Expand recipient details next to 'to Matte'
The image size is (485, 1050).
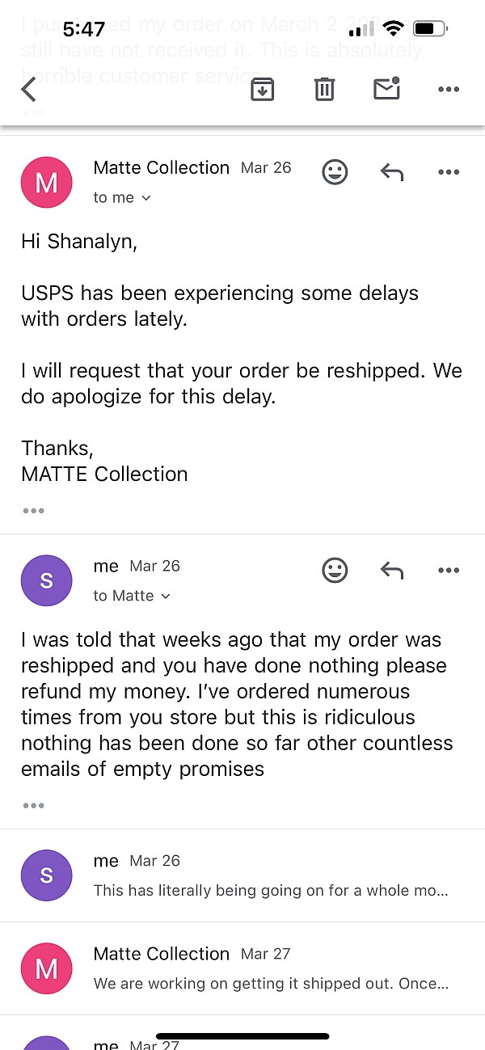pos(166,597)
